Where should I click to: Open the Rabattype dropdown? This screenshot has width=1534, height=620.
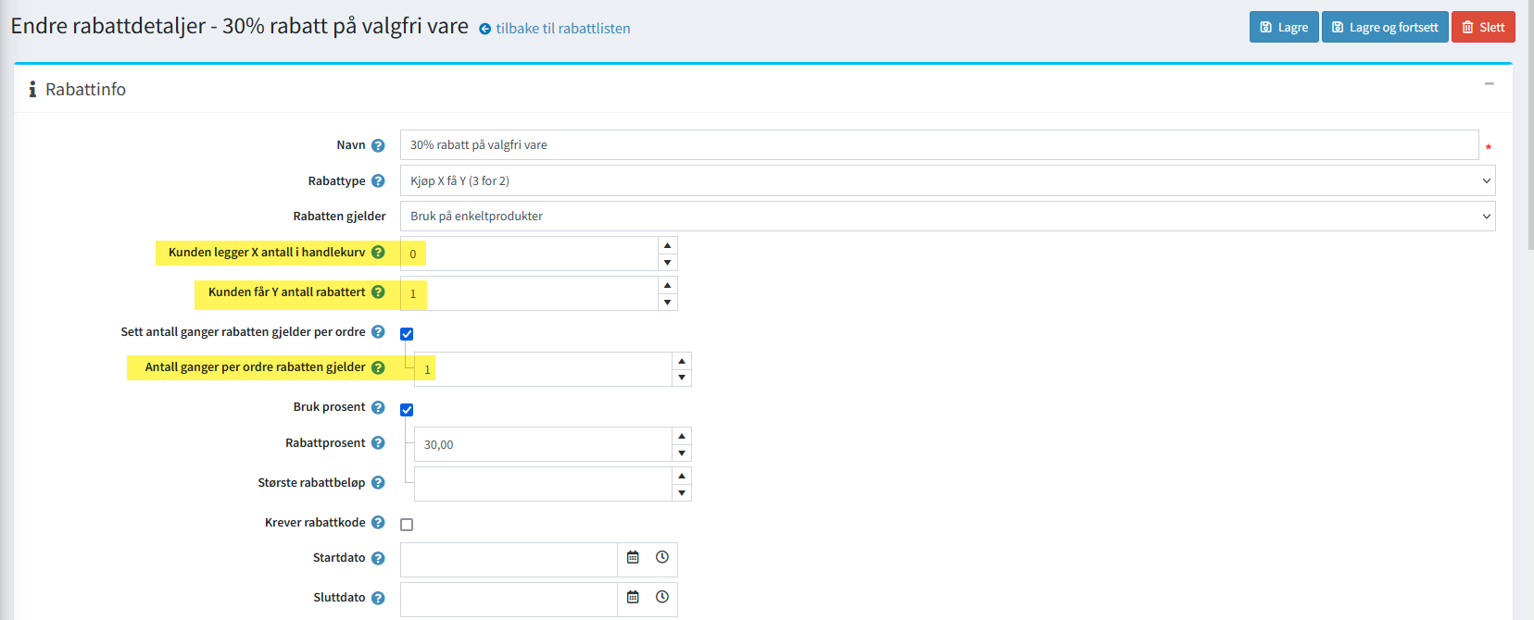(x=947, y=181)
